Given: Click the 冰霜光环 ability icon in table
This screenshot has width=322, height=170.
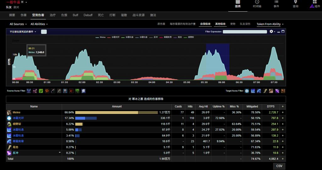Looking at the screenshot, I should click(9, 118).
